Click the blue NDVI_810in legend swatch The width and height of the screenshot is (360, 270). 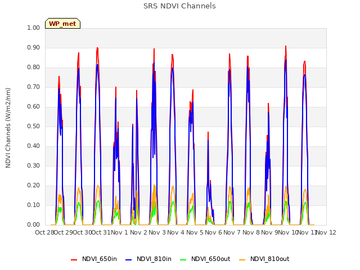click(x=129, y=259)
